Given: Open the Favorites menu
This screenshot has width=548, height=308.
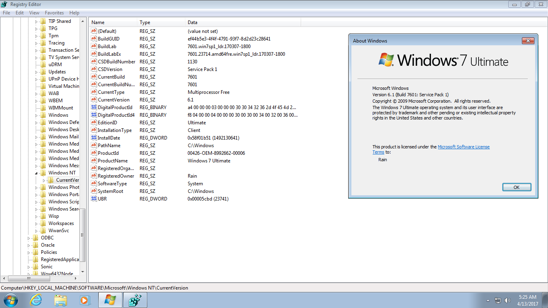Looking at the screenshot, I should (x=54, y=13).
